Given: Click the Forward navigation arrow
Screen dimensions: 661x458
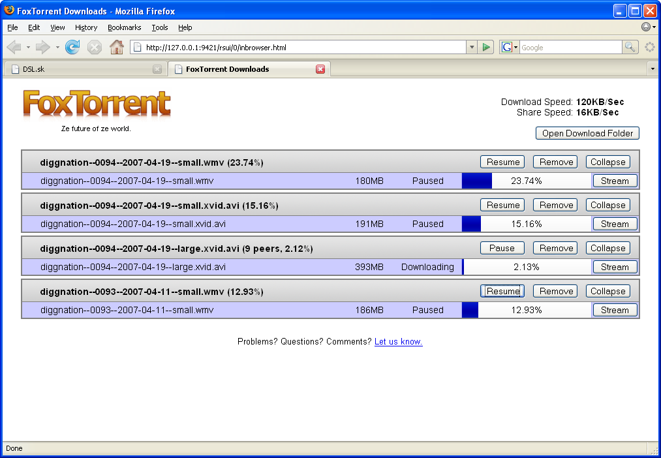Looking at the screenshot, I should [42, 47].
